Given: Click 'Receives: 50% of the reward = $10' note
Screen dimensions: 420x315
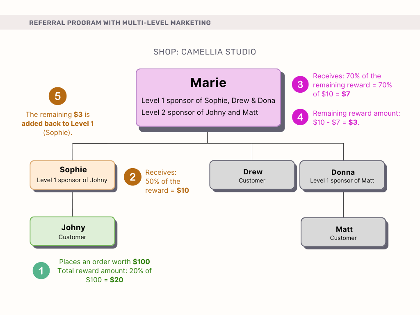Looking at the screenshot, I should coord(167,181).
